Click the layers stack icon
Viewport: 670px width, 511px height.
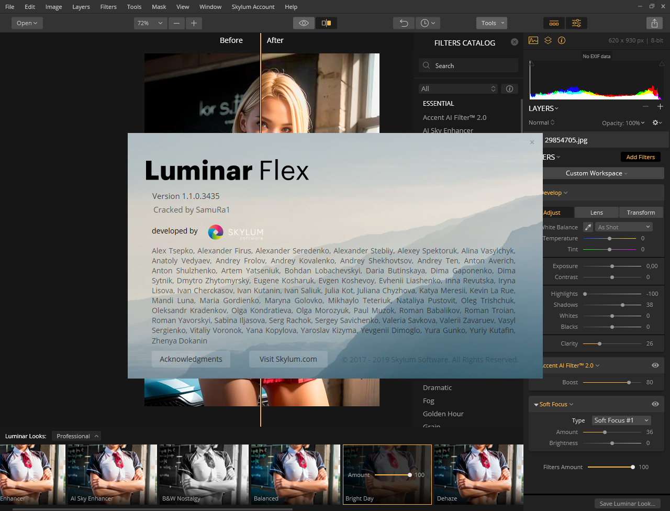point(548,40)
